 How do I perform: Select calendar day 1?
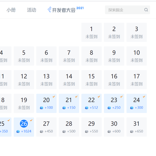[x=92, y=32]
